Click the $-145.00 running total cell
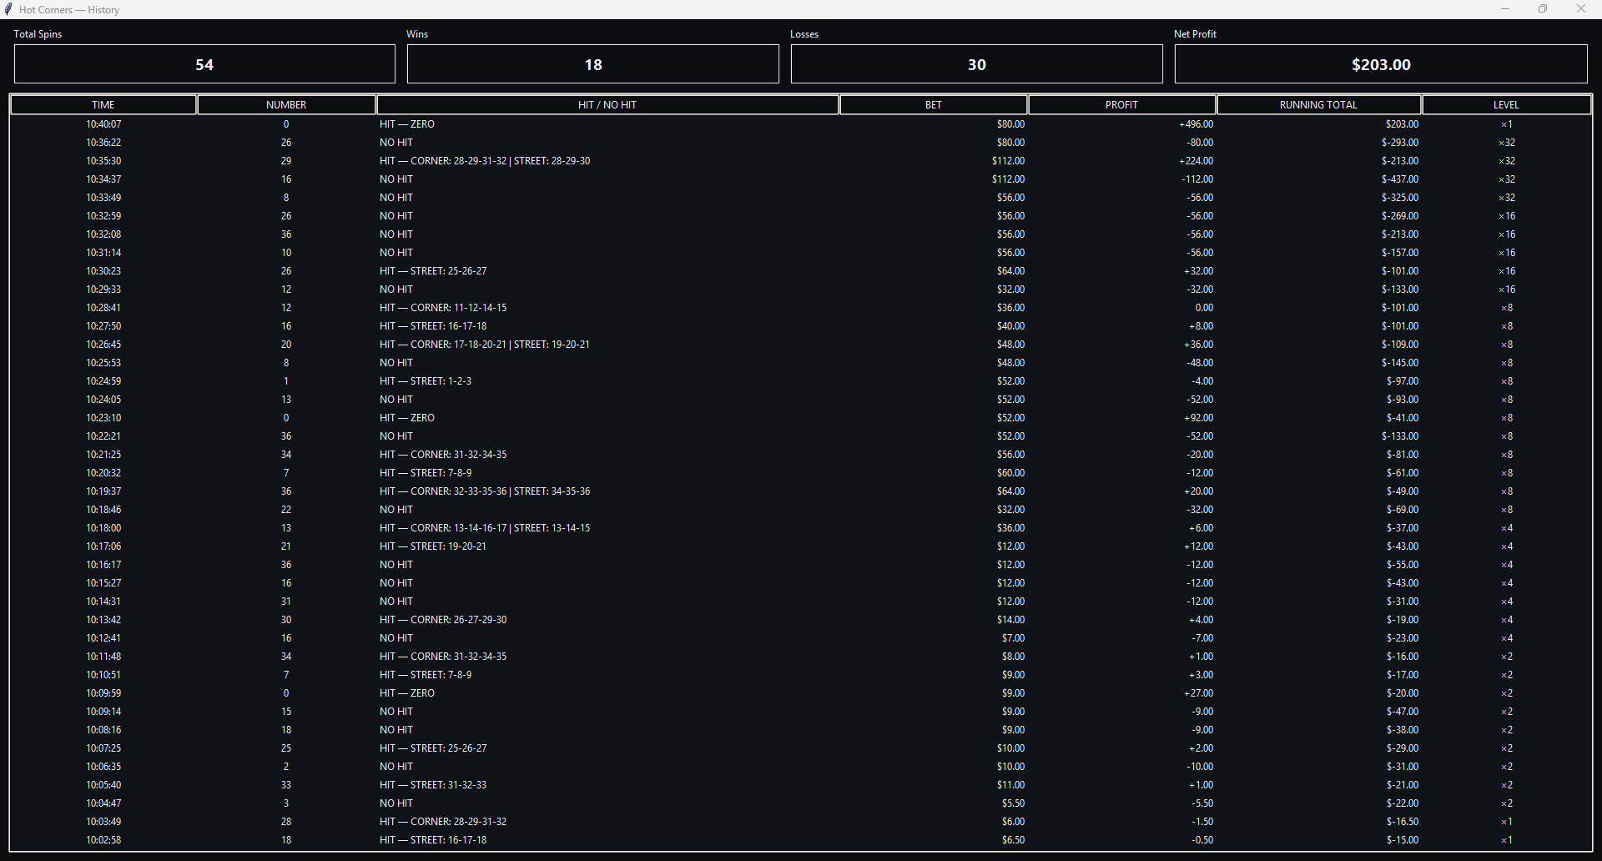 (x=1400, y=363)
